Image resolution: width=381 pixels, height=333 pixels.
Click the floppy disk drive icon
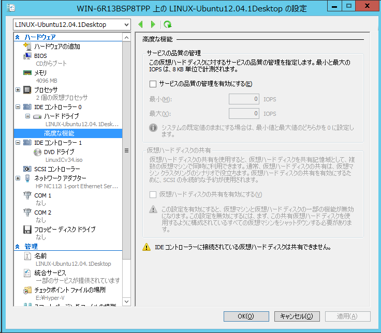click(x=27, y=230)
